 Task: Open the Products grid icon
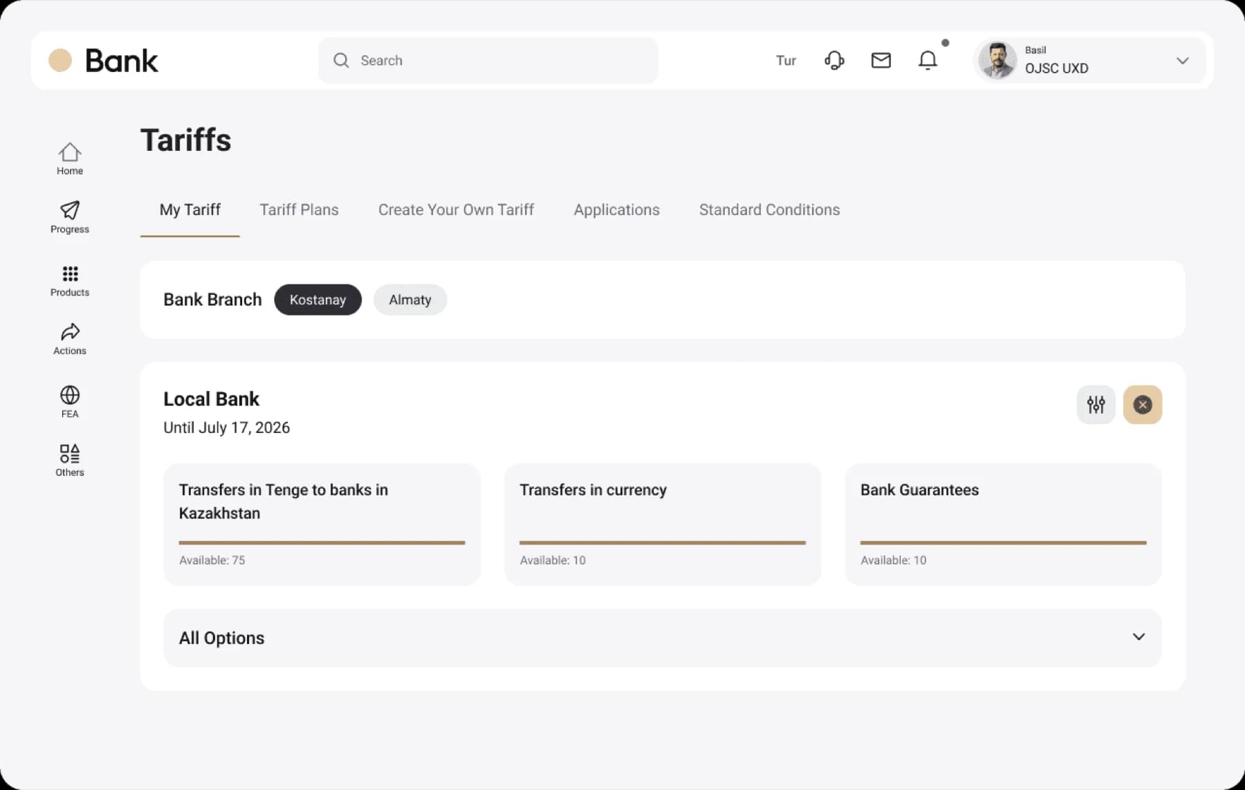[69, 274]
